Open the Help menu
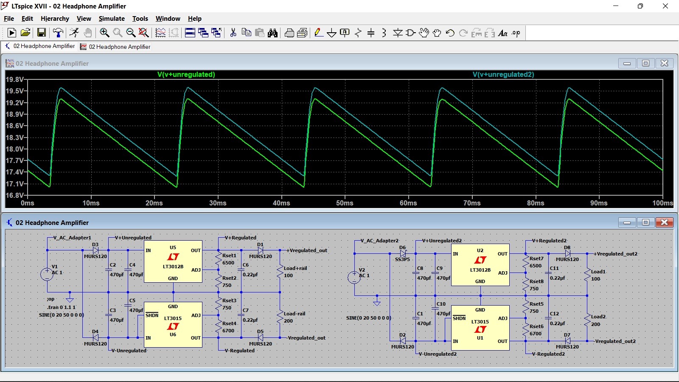The image size is (679, 382). [195, 19]
